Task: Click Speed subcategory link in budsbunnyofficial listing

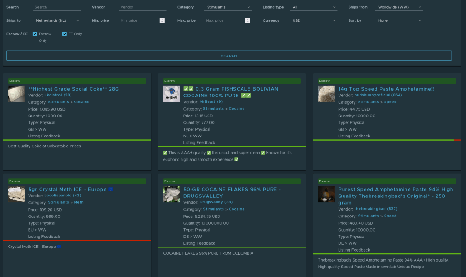Action: pos(390,102)
